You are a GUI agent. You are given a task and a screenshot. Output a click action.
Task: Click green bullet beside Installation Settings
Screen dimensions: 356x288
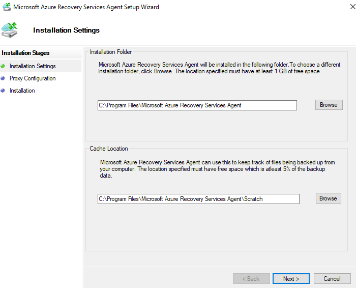pos(3,66)
